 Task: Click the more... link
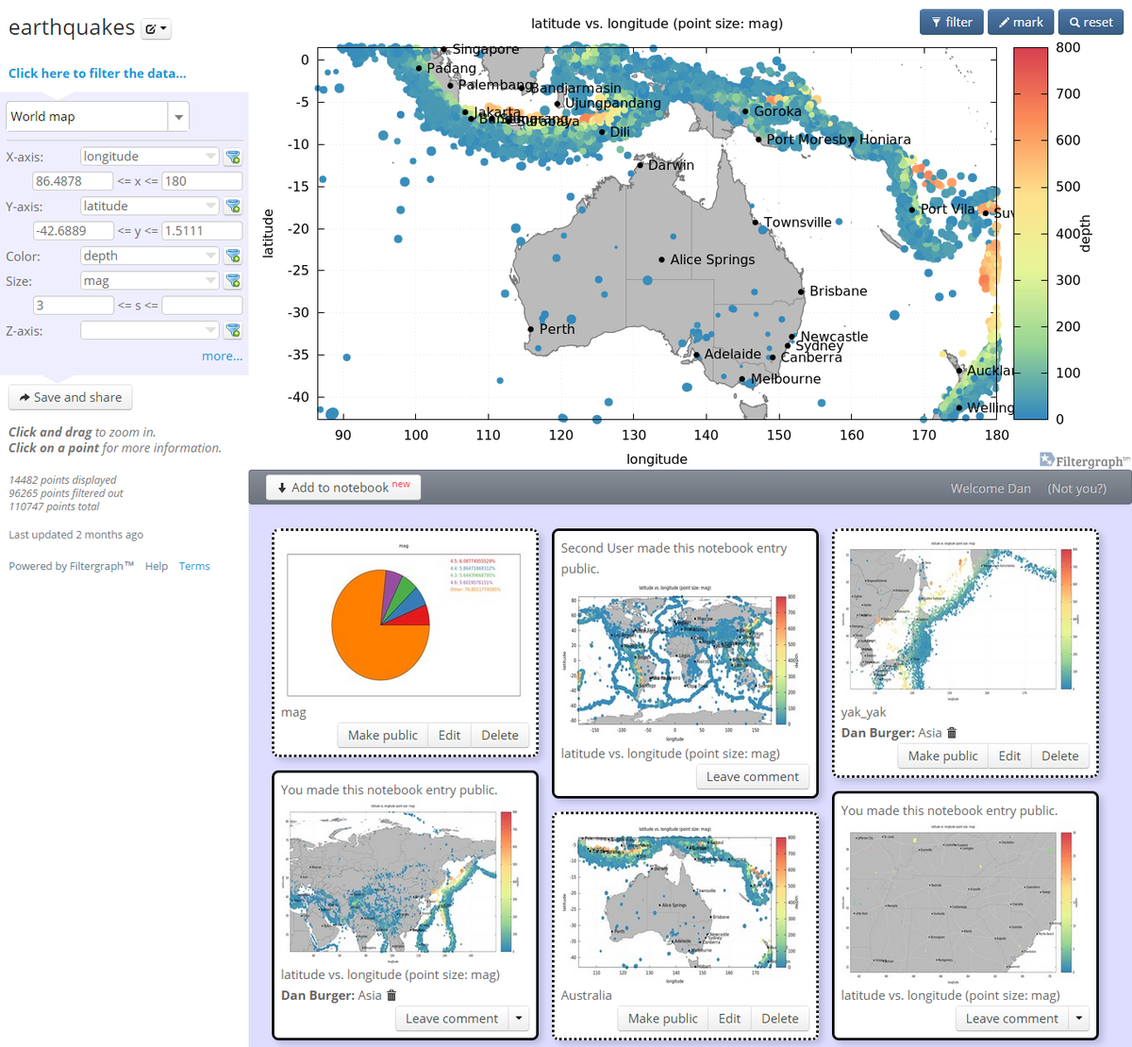222,357
